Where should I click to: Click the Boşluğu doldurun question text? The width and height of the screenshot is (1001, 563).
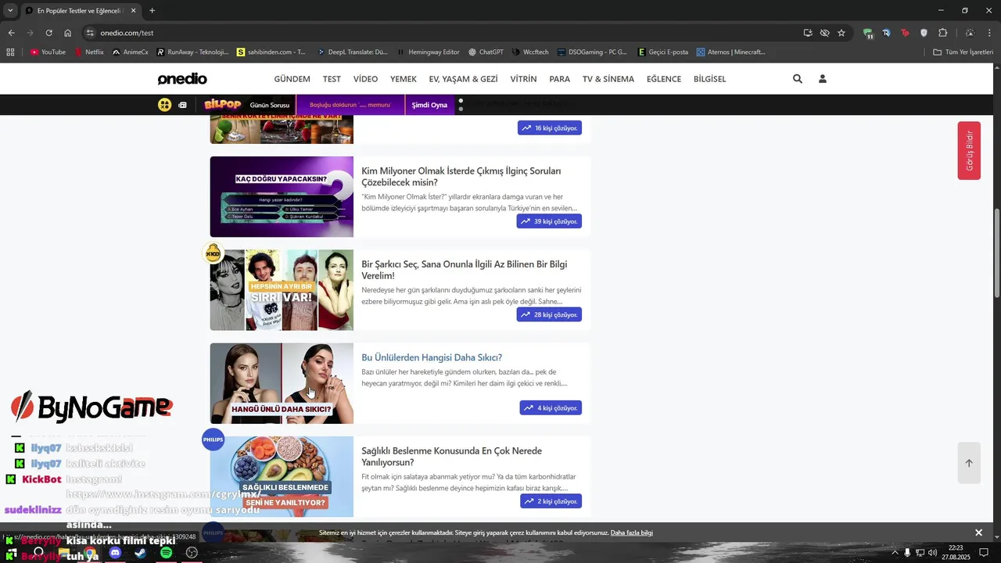point(350,105)
